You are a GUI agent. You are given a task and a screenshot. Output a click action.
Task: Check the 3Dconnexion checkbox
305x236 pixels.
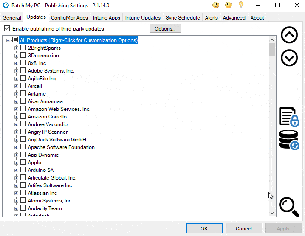tap(23, 55)
